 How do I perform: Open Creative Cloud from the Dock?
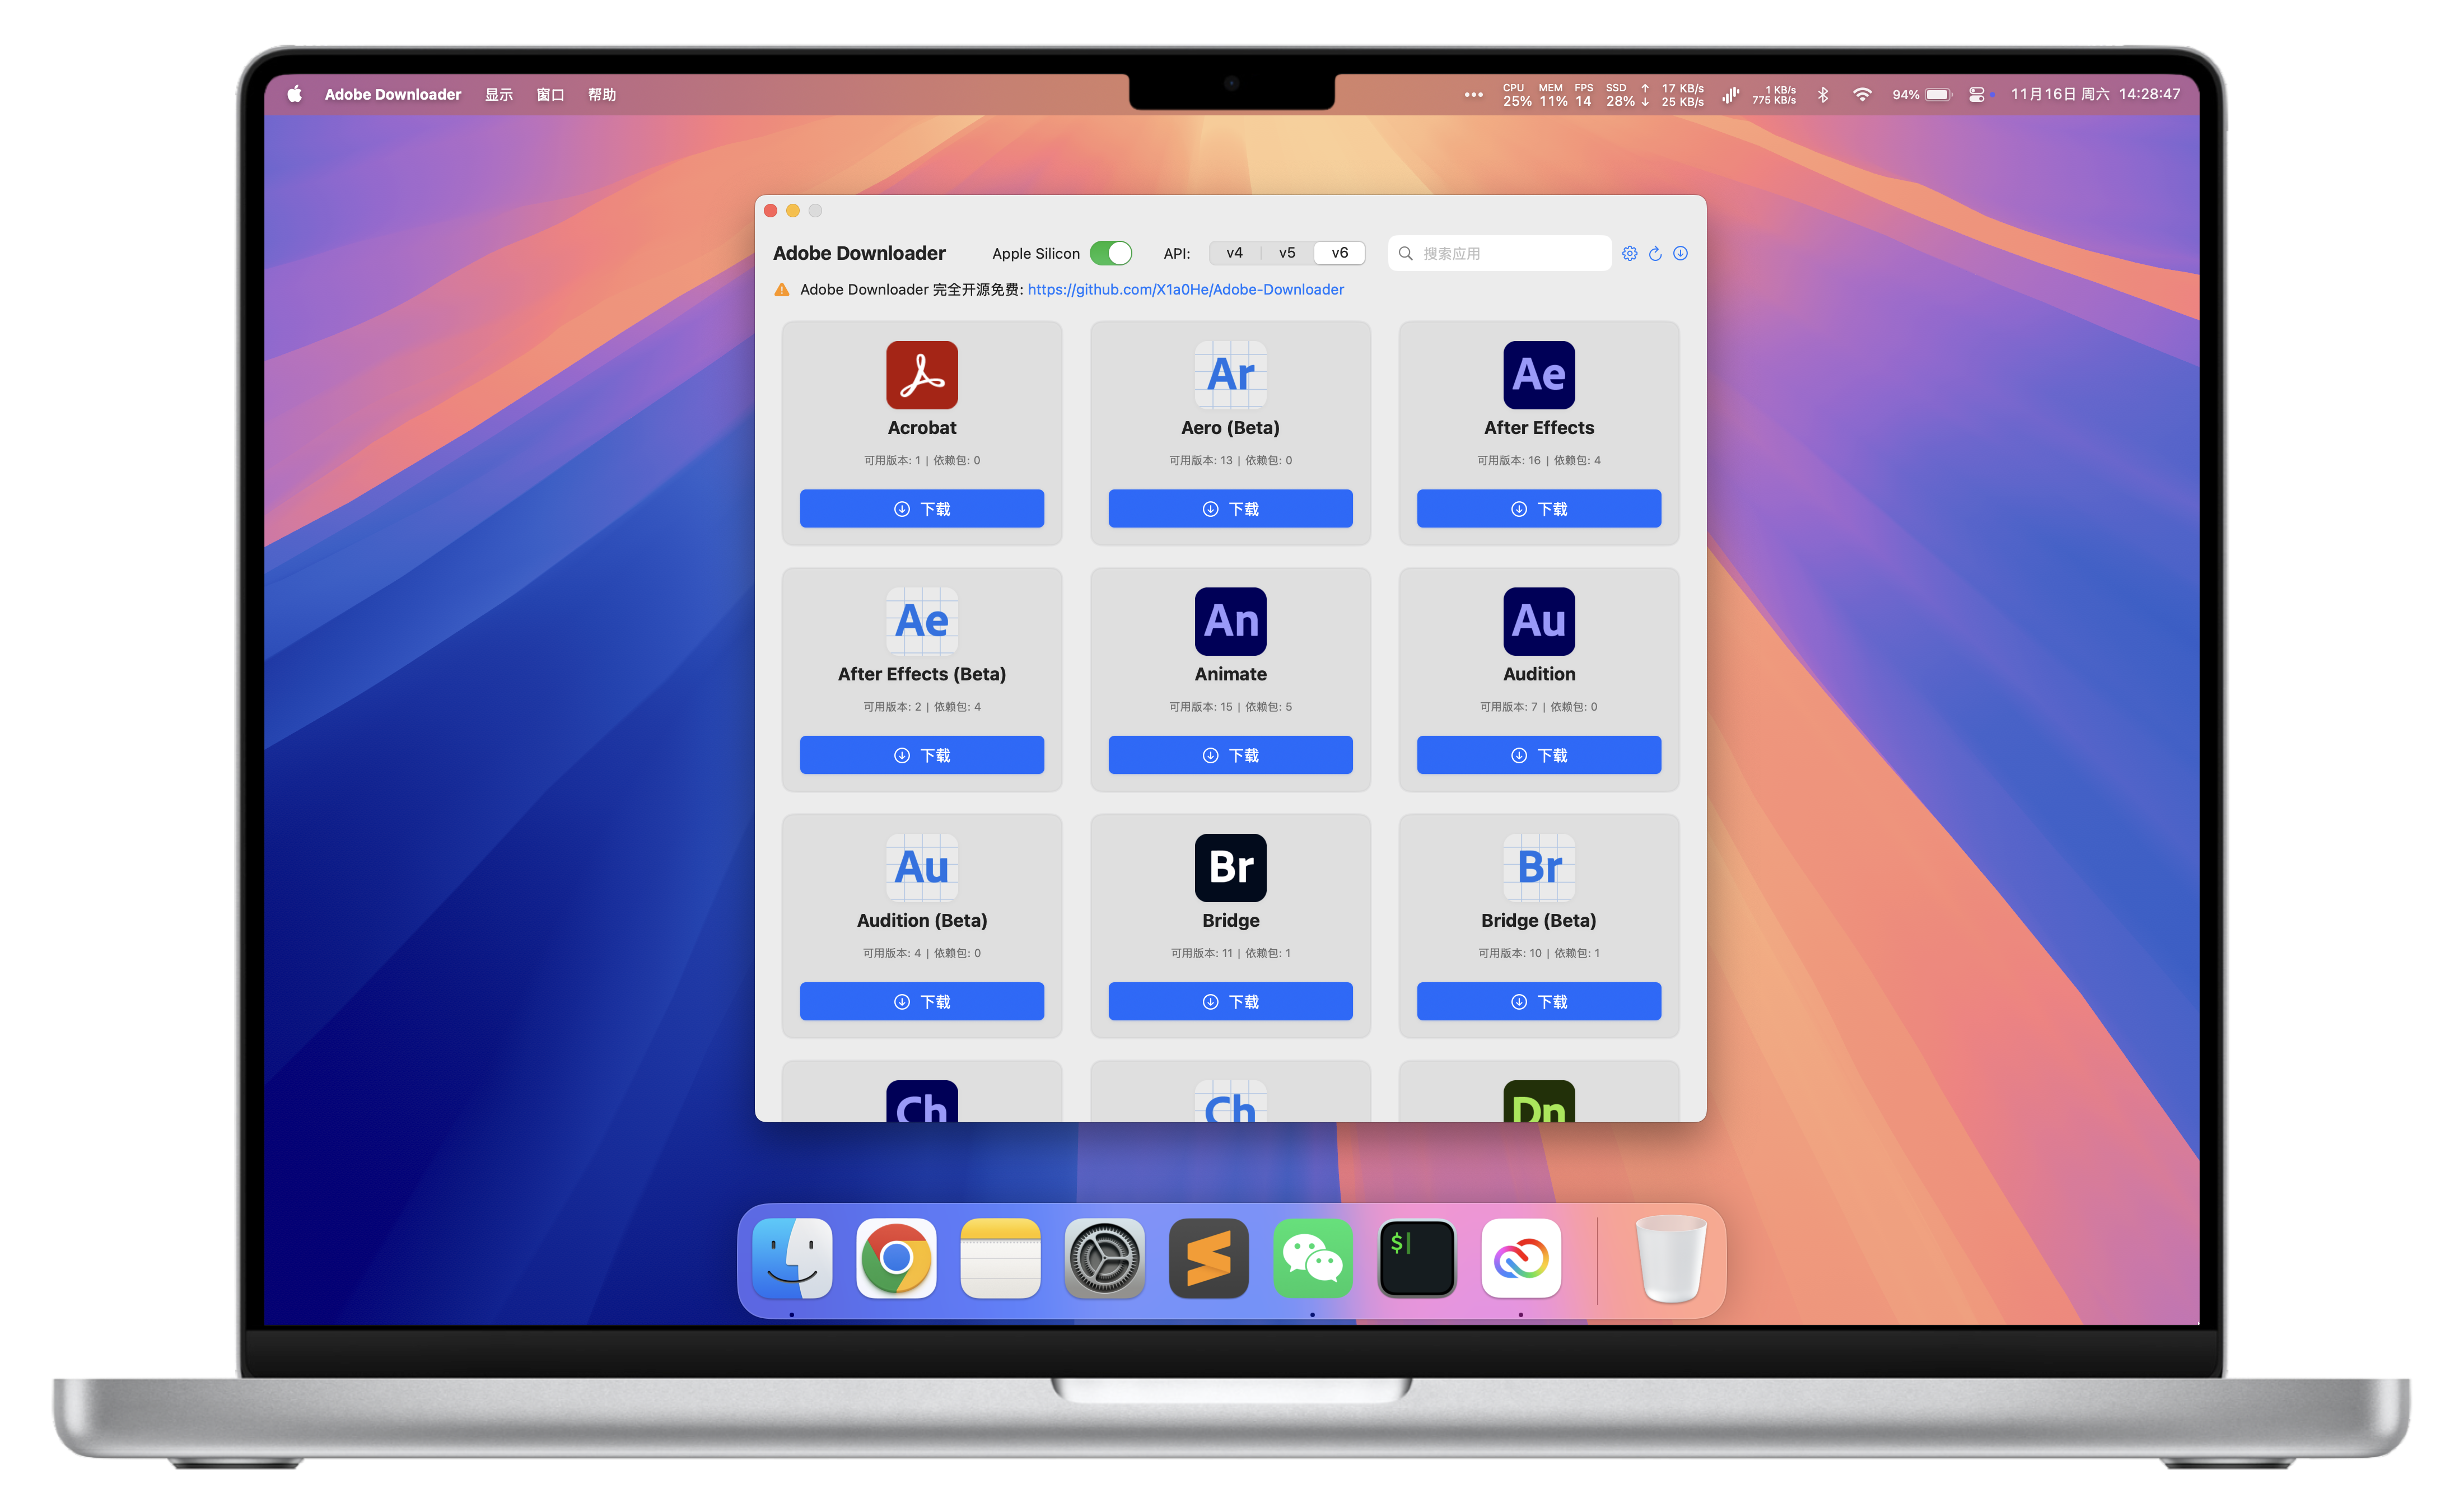tap(1520, 1258)
